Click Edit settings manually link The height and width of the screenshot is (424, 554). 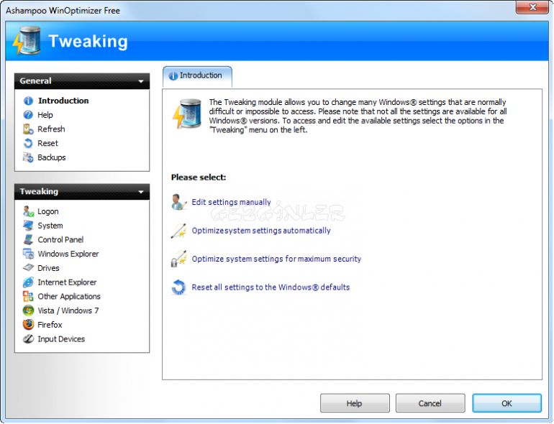(x=231, y=202)
